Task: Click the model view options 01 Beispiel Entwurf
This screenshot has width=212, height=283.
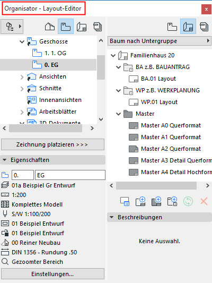Action: pos(38,224)
